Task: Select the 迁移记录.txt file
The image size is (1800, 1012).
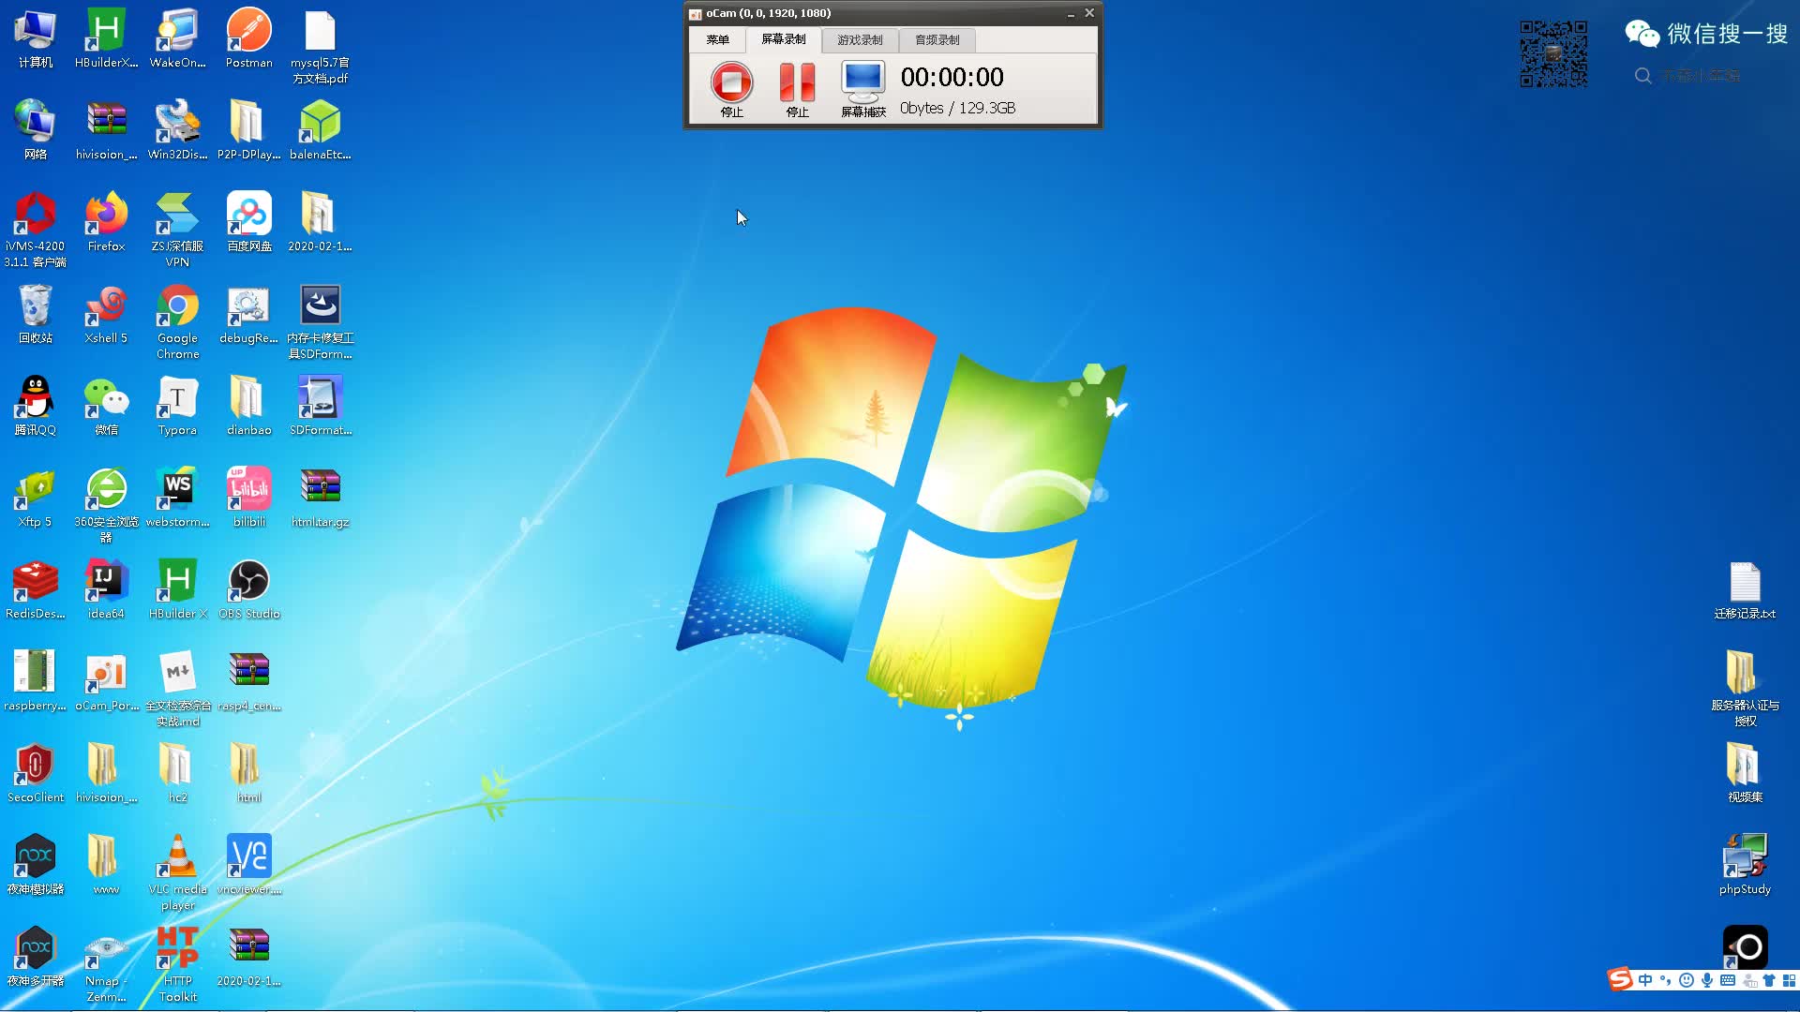Action: pyautogui.click(x=1745, y=590)
